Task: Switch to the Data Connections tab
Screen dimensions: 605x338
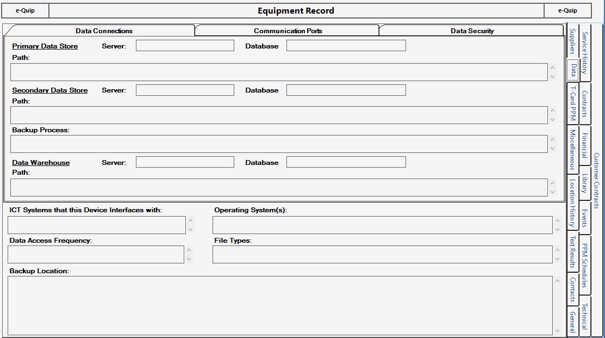Action: (104, 31)
